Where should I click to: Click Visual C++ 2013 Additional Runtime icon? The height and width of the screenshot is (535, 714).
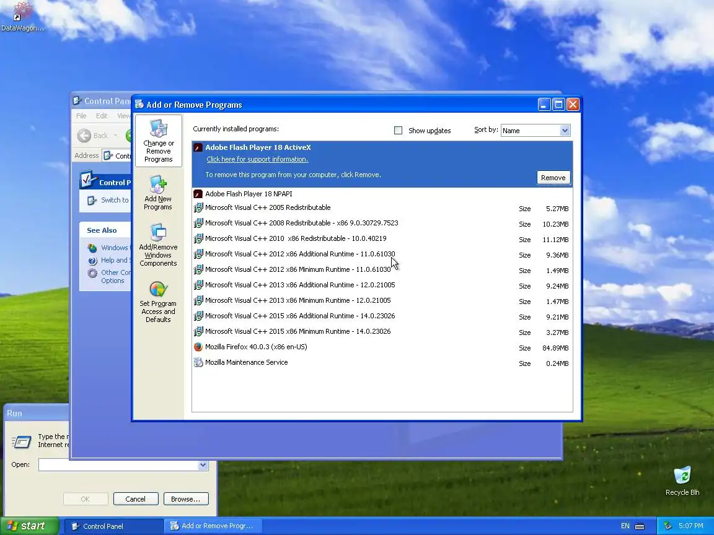point(198,285)
